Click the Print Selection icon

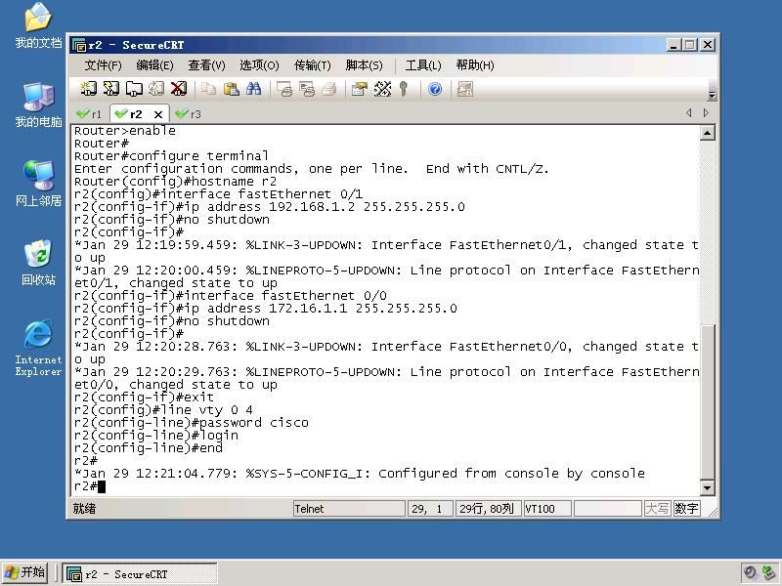point(307,89)
